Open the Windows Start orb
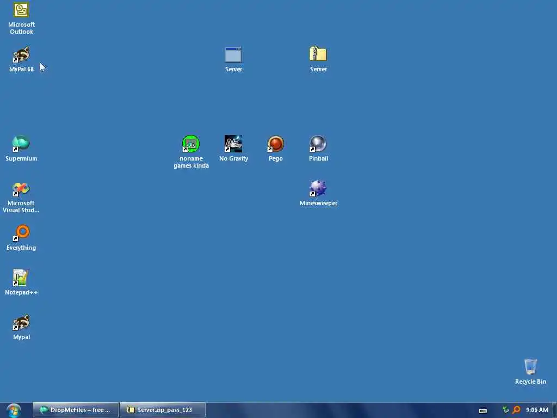 (14, 410)
